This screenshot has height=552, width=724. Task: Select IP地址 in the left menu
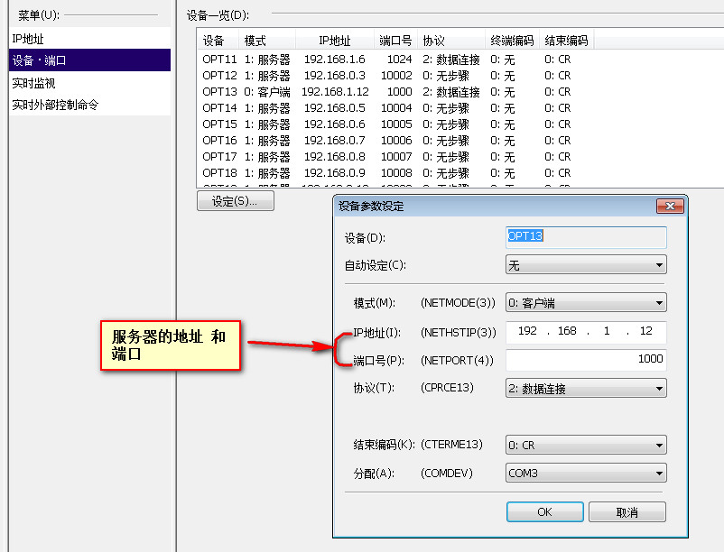(88, 39)
